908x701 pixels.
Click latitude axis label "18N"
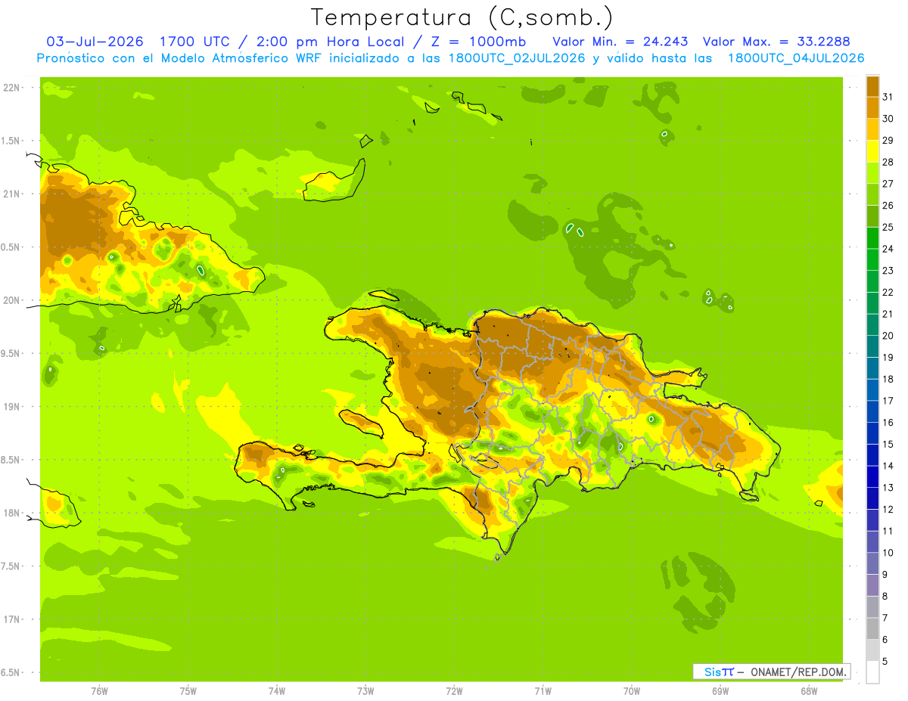[x=11, y=513]
